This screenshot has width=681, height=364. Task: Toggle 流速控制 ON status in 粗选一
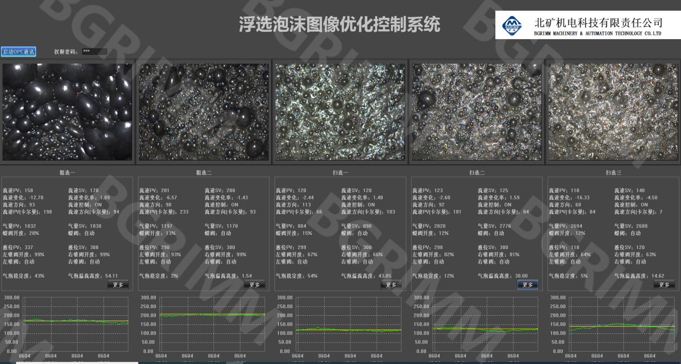tap(99, 205)
